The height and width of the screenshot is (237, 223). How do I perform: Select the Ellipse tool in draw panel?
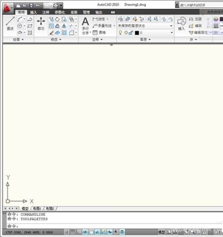pos(20,32)
